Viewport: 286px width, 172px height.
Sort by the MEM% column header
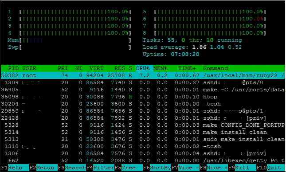(161, 68)
